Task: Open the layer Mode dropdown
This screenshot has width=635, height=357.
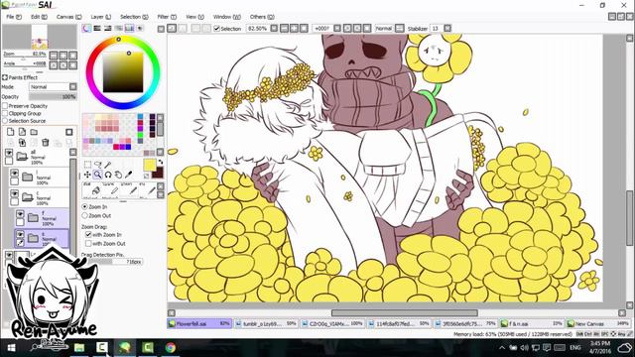Action: pos(72,86)
